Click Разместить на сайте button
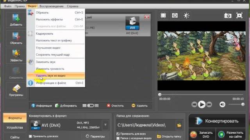The width and height of the screenshot is (250, 140). (231, 135)
